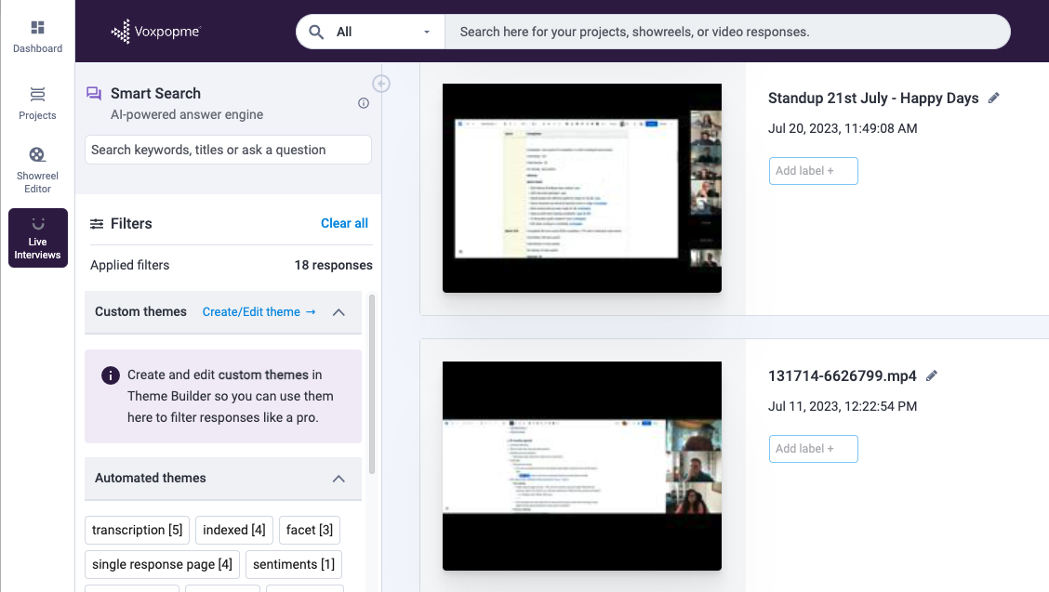The width and height of the screenshot is (1049, 592).
Task: Click the Smart Search keywords input field
Action: point(228,150)
